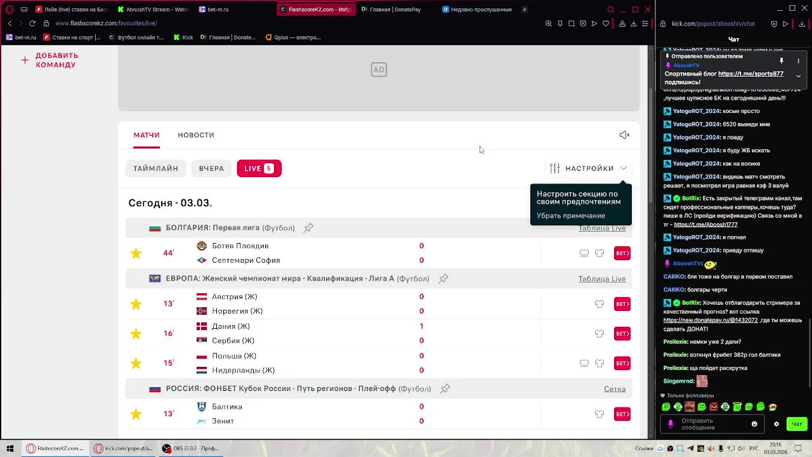
Task: Select the Вчера filter
Action: 211,168
